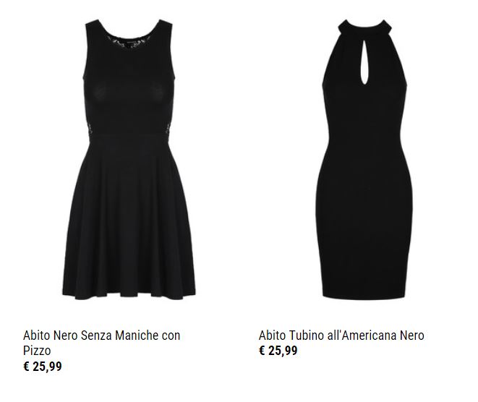The height and width of the screenshot is (402, 478).
Task: Open the sleeveless black lace dress image
Action: [x=129, y=159]
